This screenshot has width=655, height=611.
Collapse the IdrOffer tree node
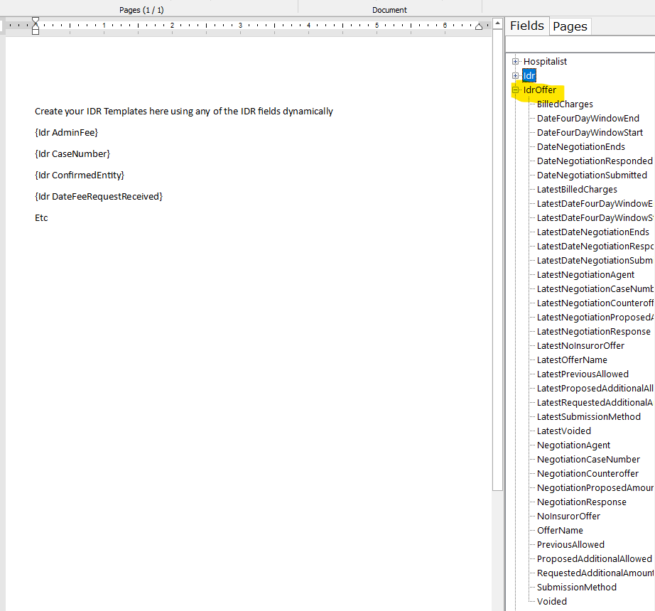tap(516, 90)
